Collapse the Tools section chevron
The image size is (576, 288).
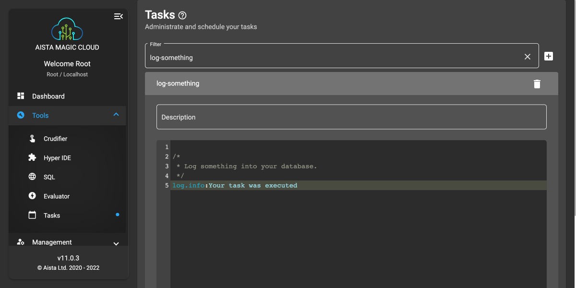coord(116,115)
